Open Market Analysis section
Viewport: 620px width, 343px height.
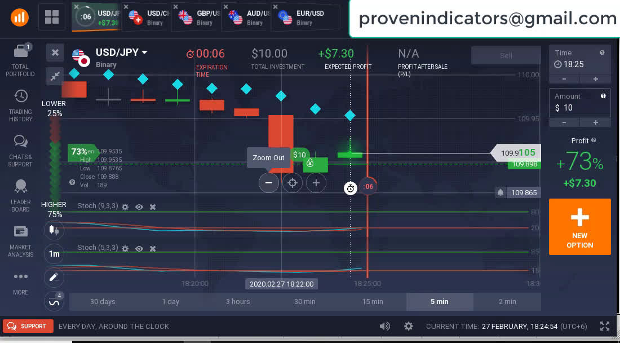tap(20, 241)
